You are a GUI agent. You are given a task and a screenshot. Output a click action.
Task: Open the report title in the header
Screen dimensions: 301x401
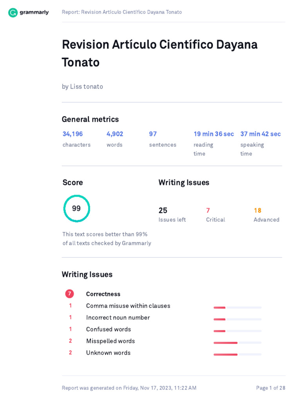tap(121, 12)
